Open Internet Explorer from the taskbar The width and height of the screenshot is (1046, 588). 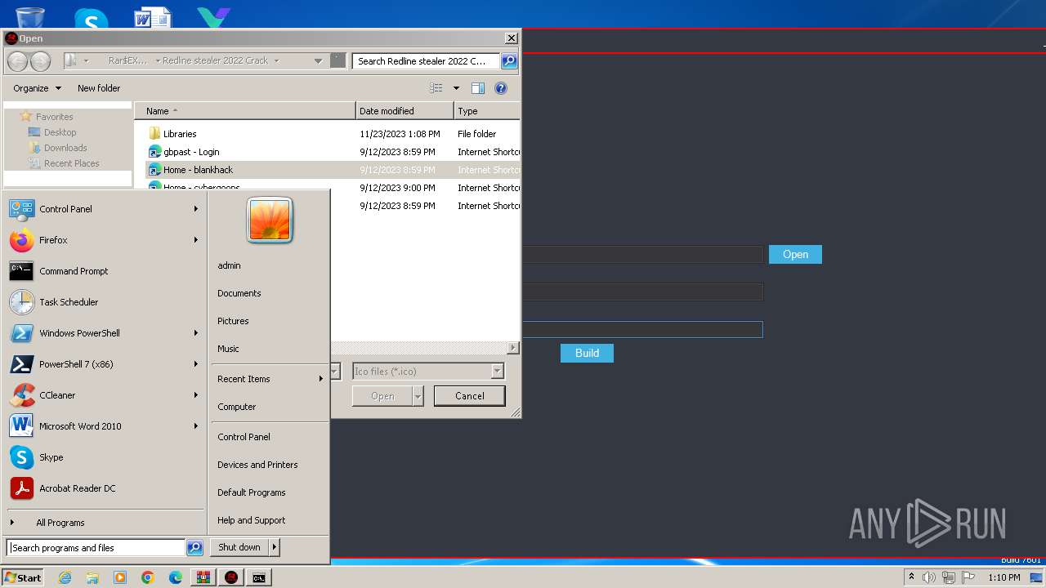tap(65, 577)
